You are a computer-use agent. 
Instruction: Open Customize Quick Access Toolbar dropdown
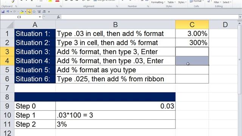(x=49, y=12)
